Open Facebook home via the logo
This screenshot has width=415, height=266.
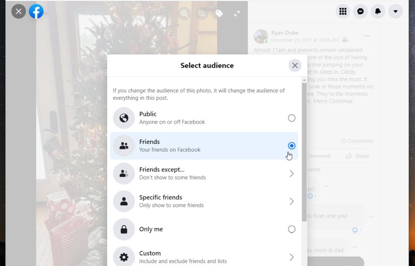point(36,11)
